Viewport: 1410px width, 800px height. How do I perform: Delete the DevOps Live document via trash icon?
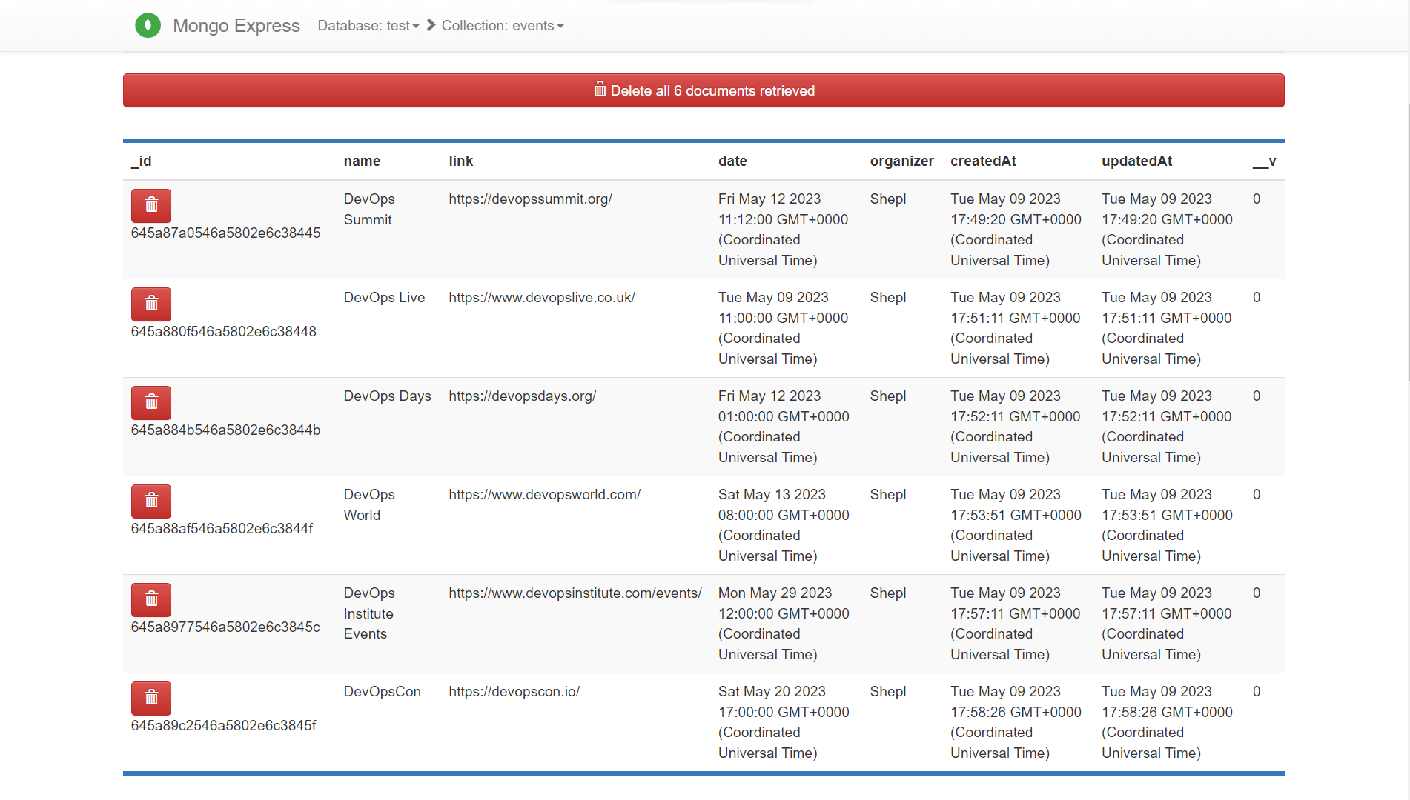pyautogui.click(x=151, y=304)
